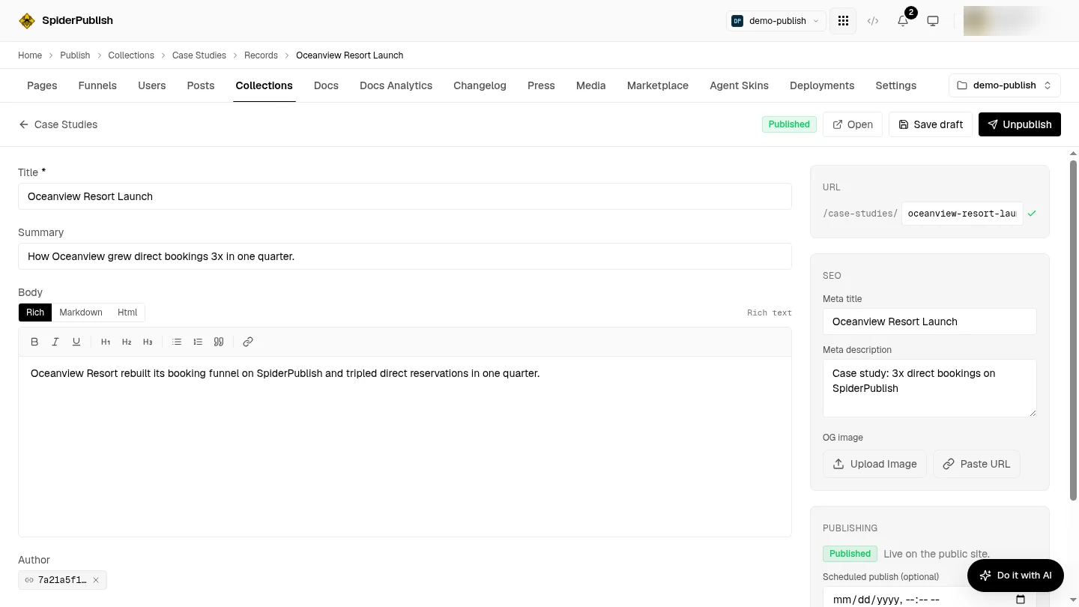Apply Heading 2 style
The image size is (1079, 607).
click(127, 342)
